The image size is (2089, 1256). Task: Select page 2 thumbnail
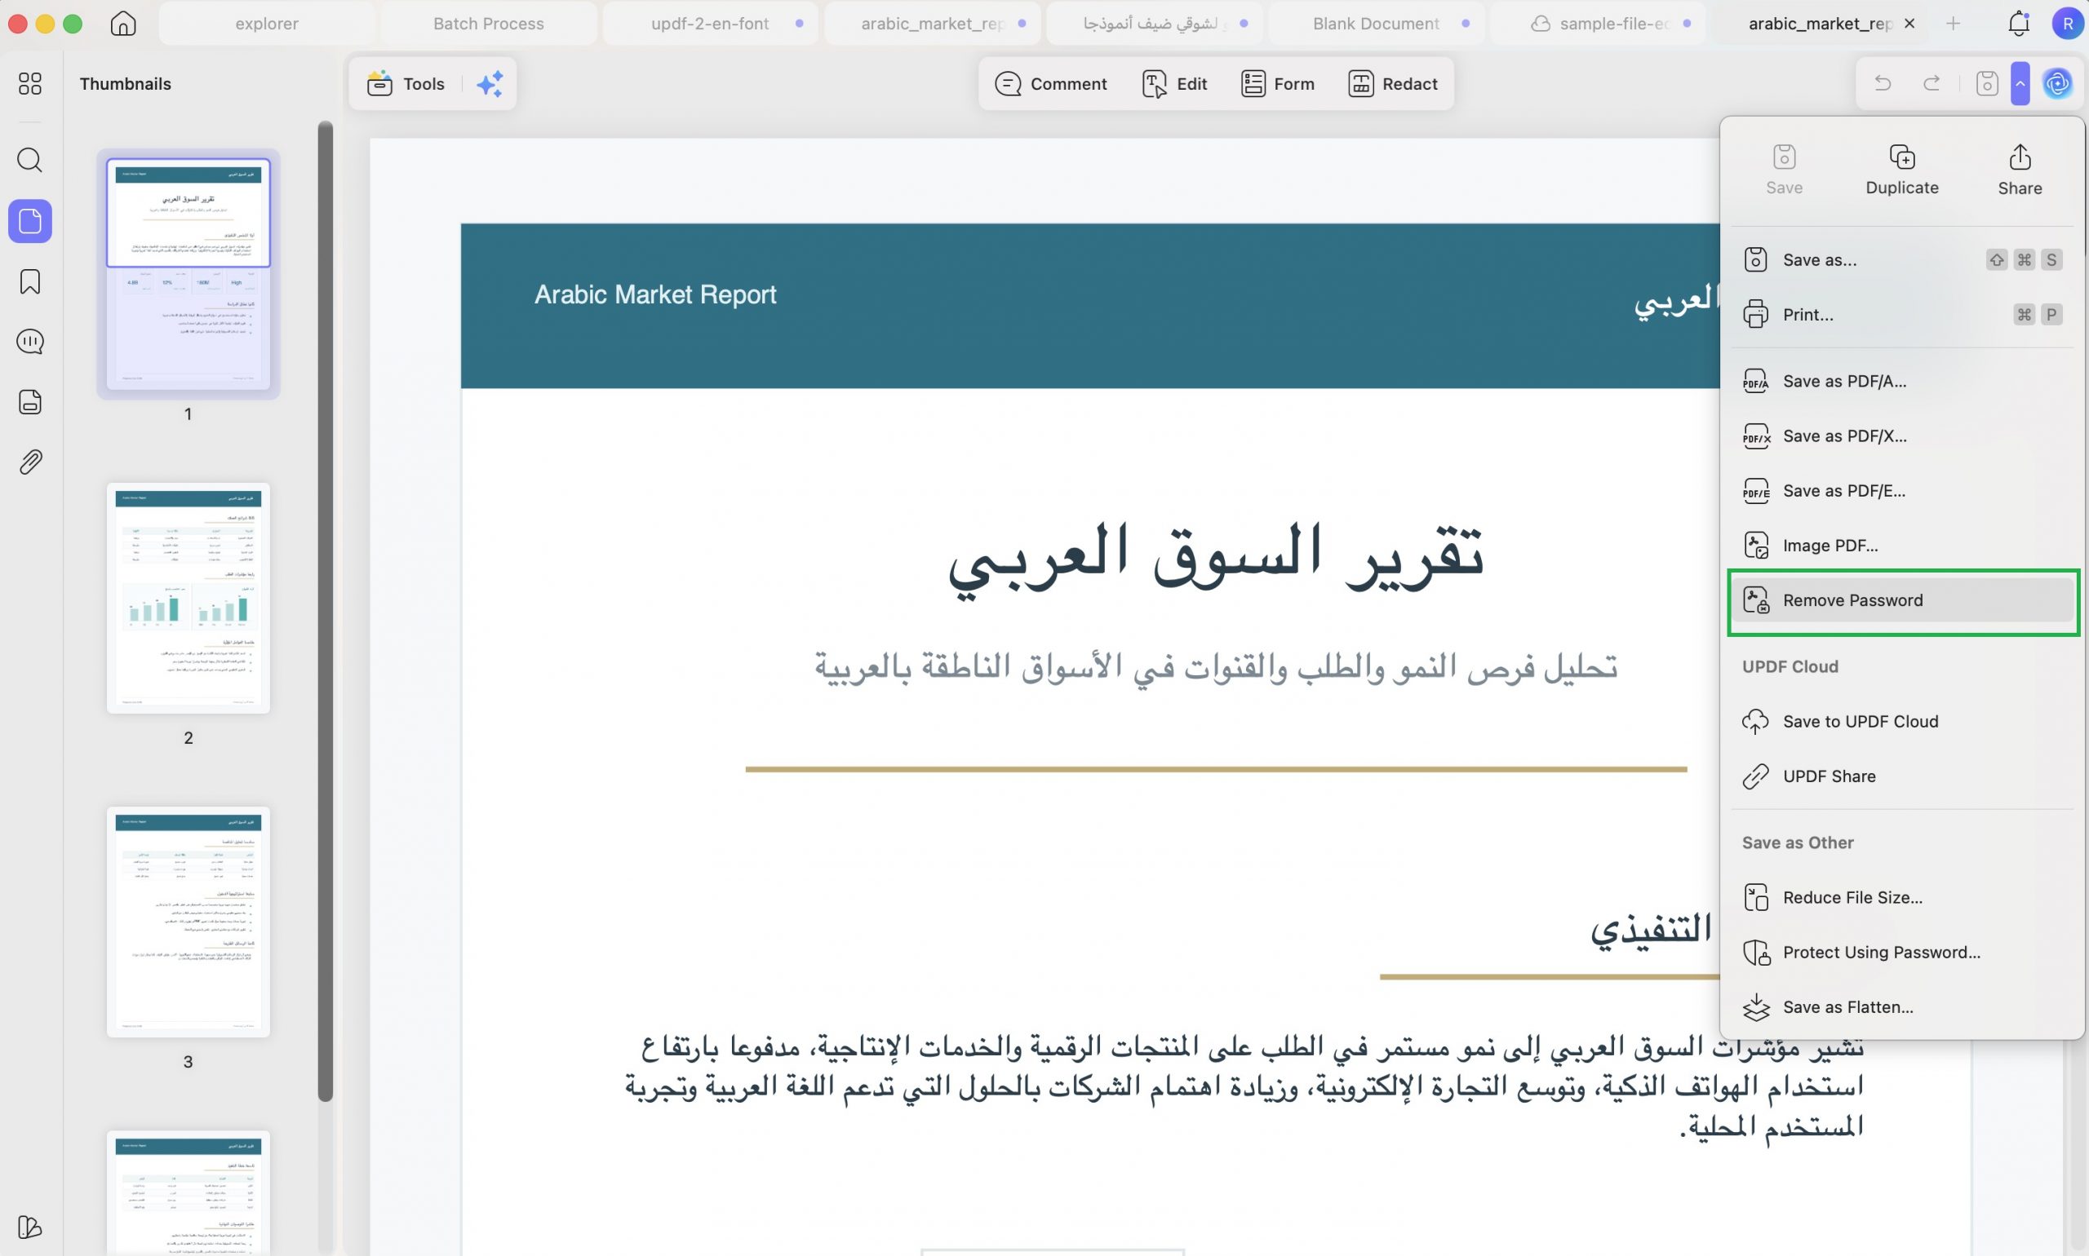tap(188, 599)
